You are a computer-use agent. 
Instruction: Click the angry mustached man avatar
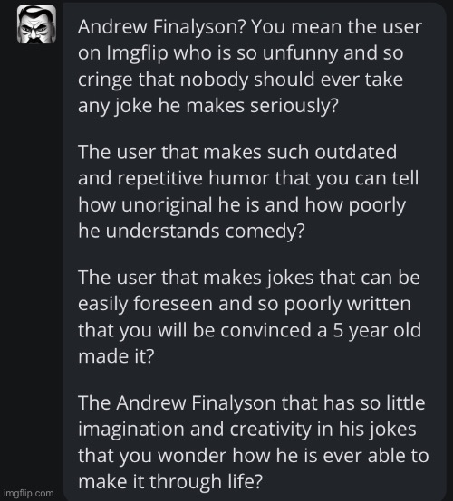coord(36,24)
